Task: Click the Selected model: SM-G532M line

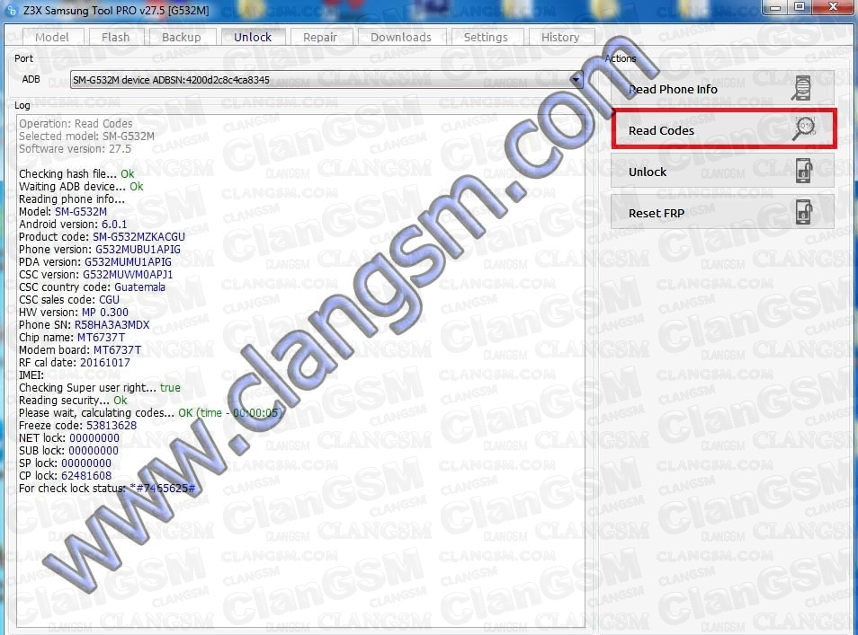Action: coord(86,137)
